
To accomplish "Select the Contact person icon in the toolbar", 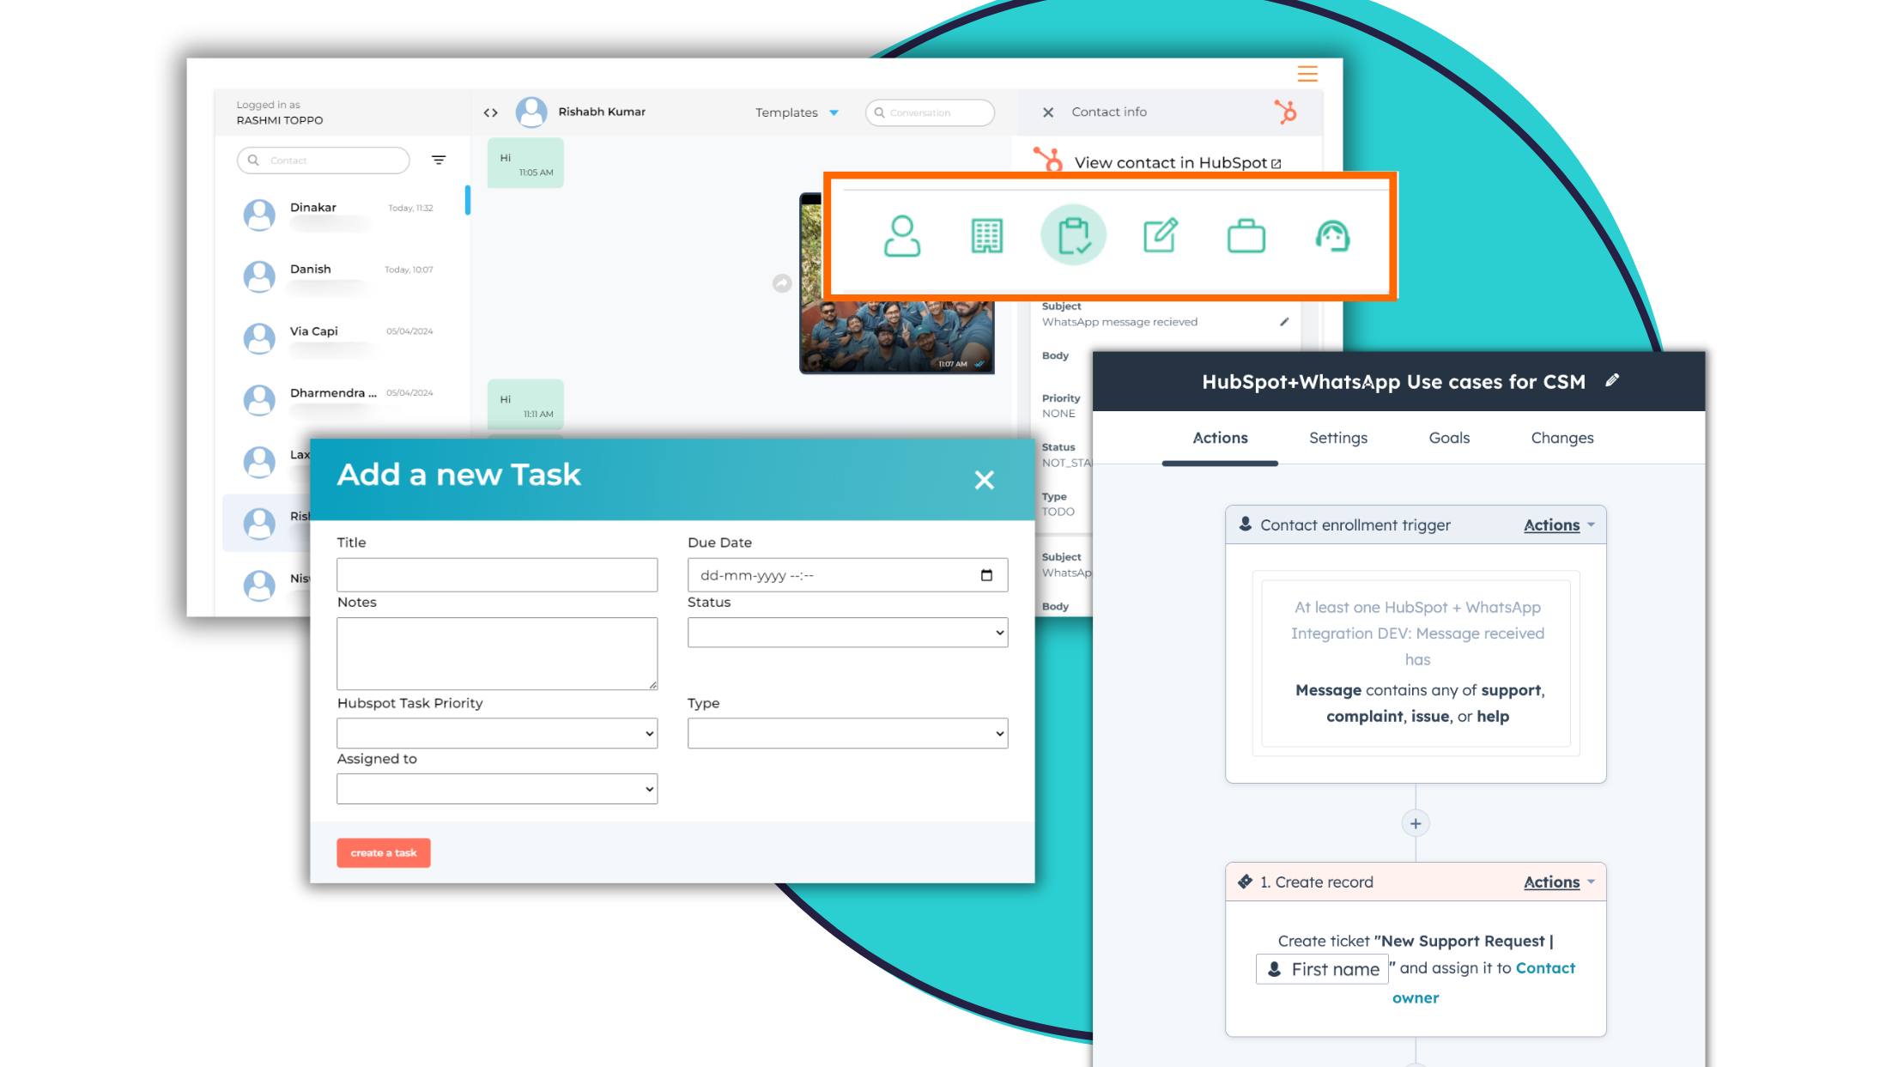I will 902,235.
